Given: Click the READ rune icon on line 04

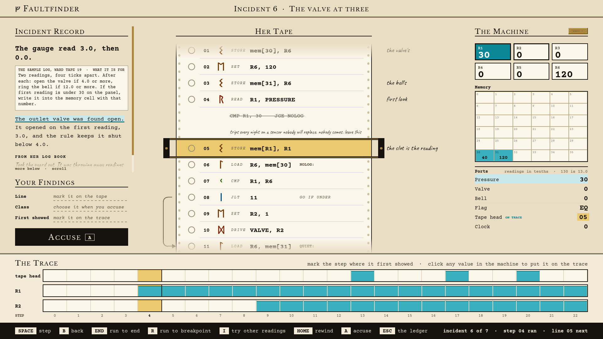Looking at the screenshot, I should 221,99.
